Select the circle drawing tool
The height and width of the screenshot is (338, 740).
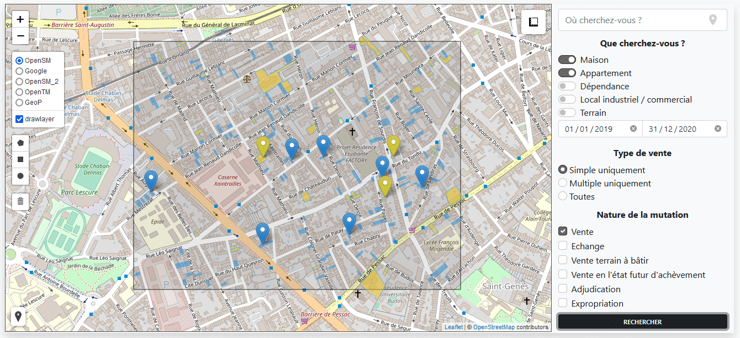coord(20,176)
